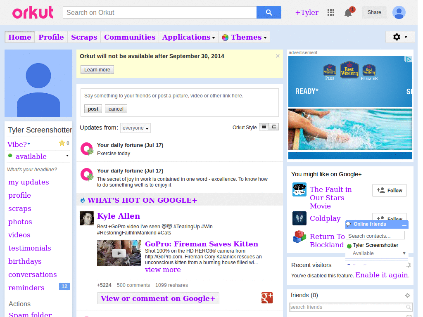The image size is (423, 317).
Task: Open the conversations sidebar link
Action: pos(33,274)
